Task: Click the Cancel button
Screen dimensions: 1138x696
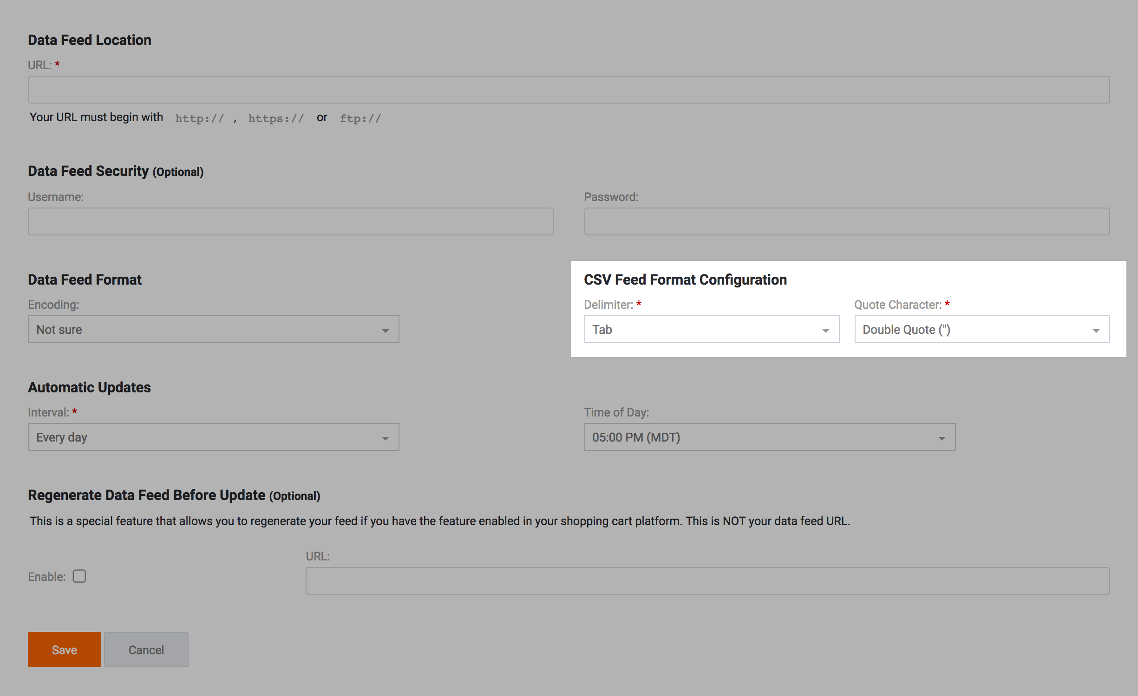Action: 146,650
